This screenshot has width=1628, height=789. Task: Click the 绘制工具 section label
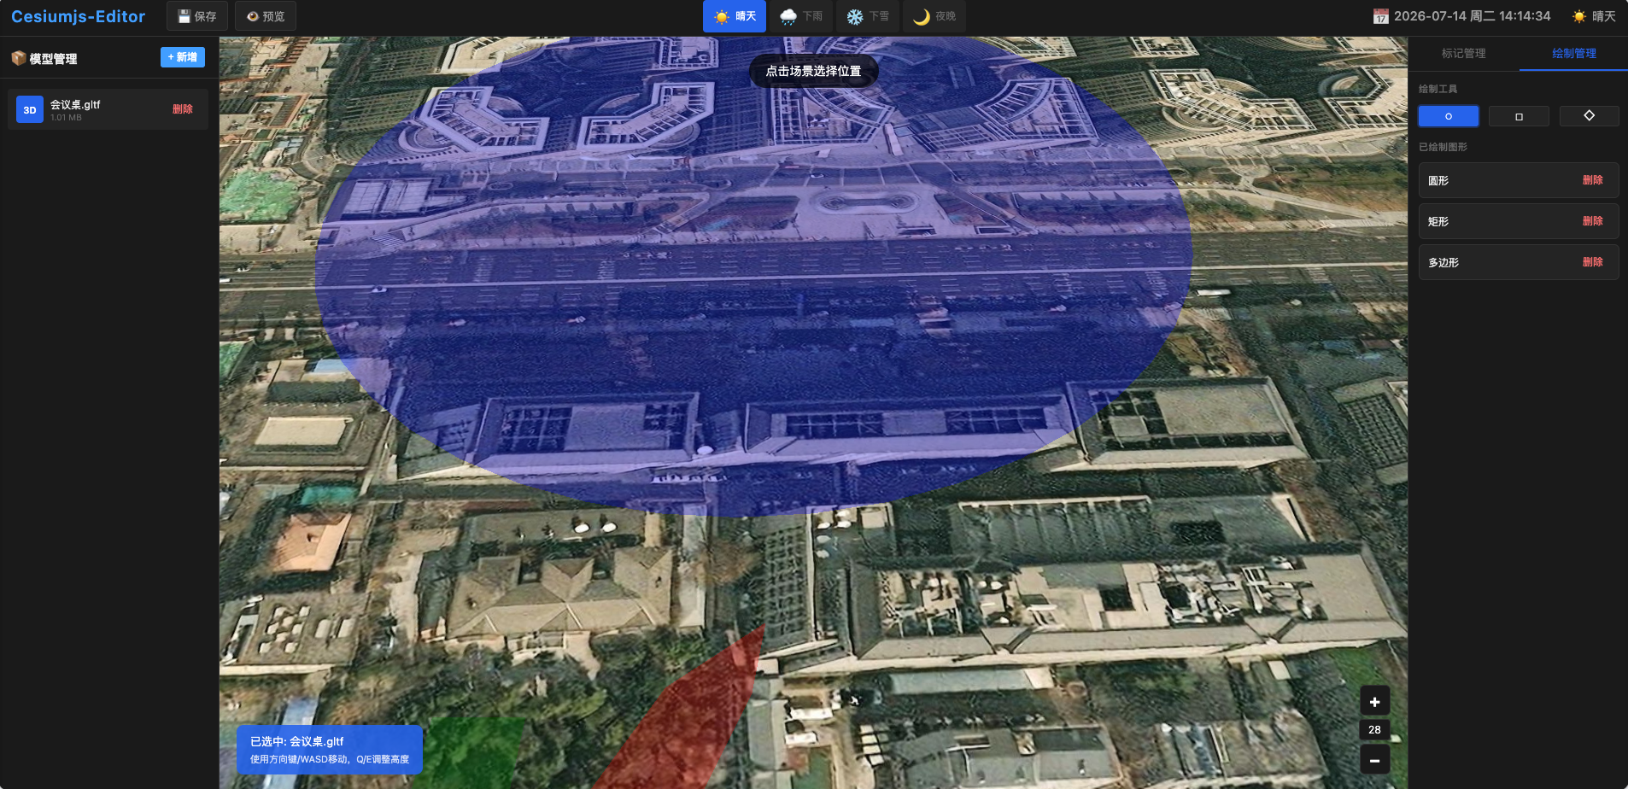[1438, 89]
